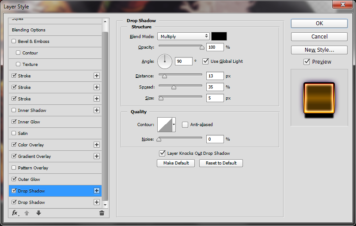Select Blending Options in the styles list

[x=55, y=30]
